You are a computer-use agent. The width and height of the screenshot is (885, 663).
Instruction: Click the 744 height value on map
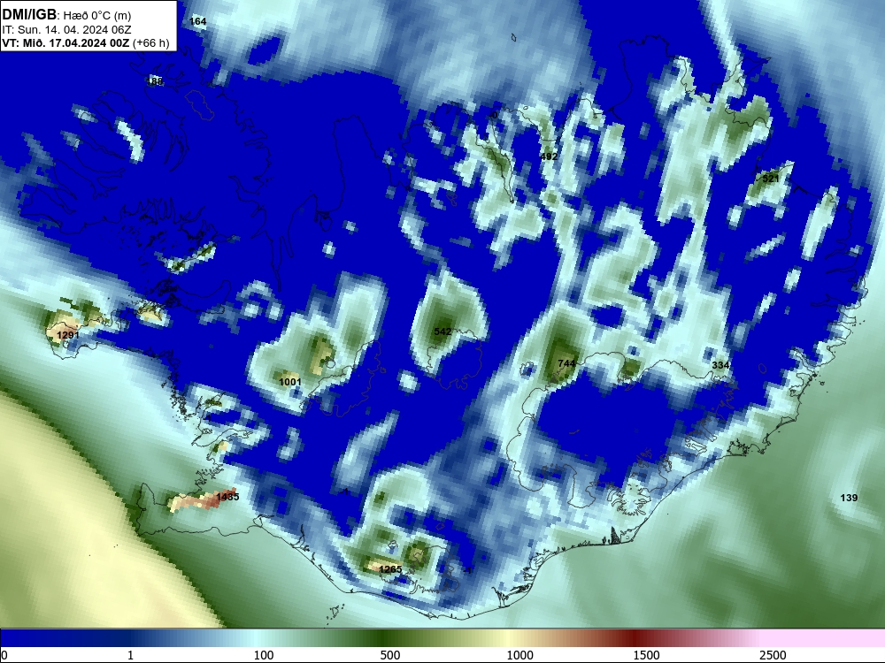click(566, 363)
